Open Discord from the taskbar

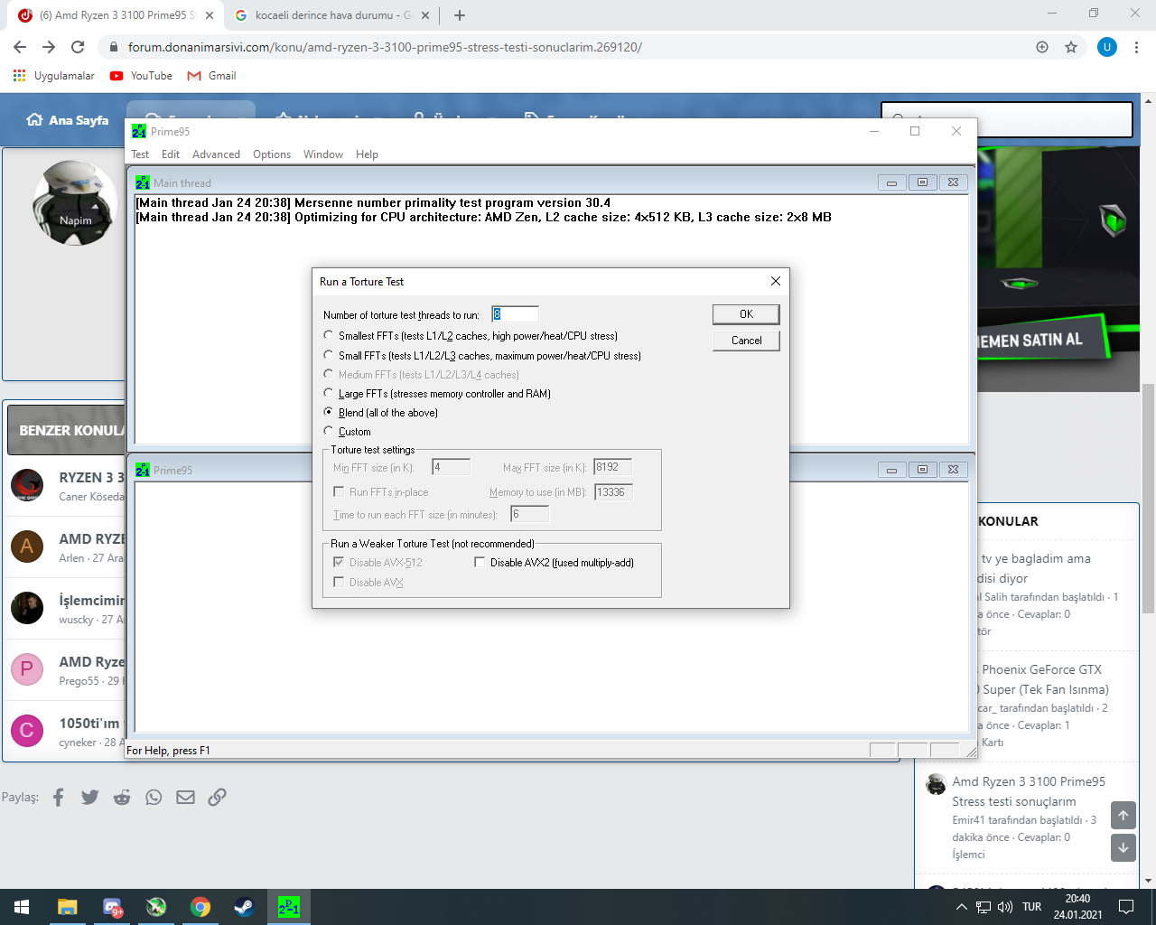click(x=112, y=907)
